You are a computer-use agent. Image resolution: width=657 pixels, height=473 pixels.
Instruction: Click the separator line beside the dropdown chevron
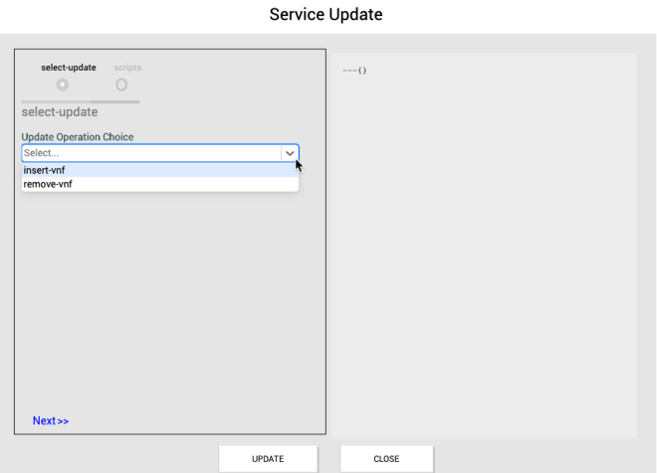point(281,153)
